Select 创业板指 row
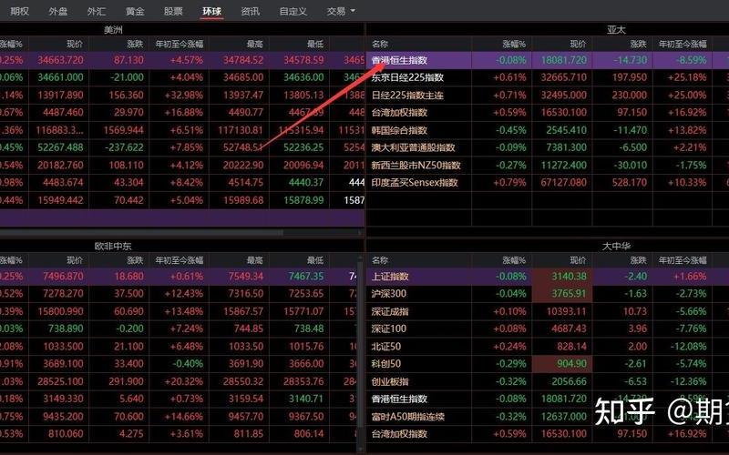 (548, 381)
